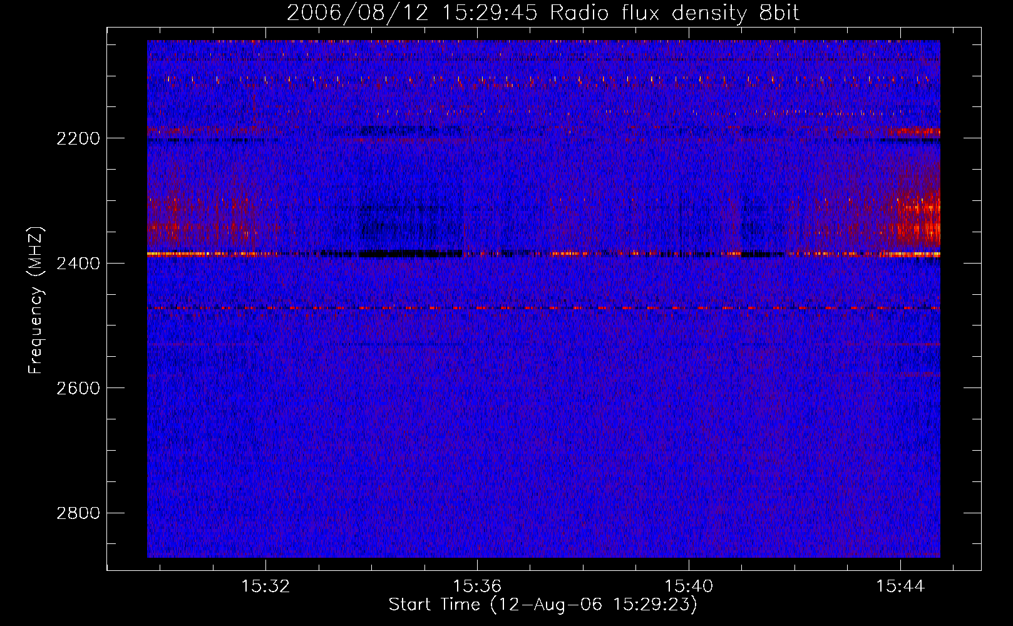Click the 15:32 time tick label
The image size is (1013, 626).
point(266,587)
